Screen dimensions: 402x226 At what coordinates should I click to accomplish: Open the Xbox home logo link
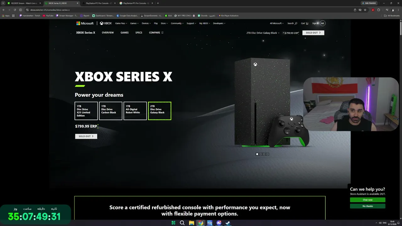pyautogui.click(x=106, y=23)
